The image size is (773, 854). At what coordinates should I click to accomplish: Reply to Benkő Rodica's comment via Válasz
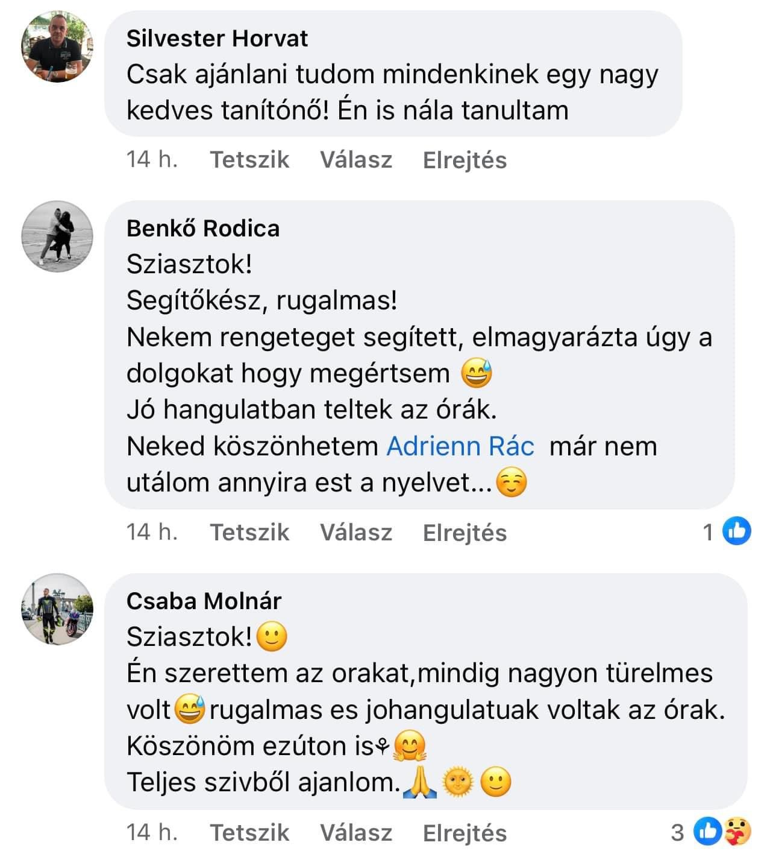point(356,533)
